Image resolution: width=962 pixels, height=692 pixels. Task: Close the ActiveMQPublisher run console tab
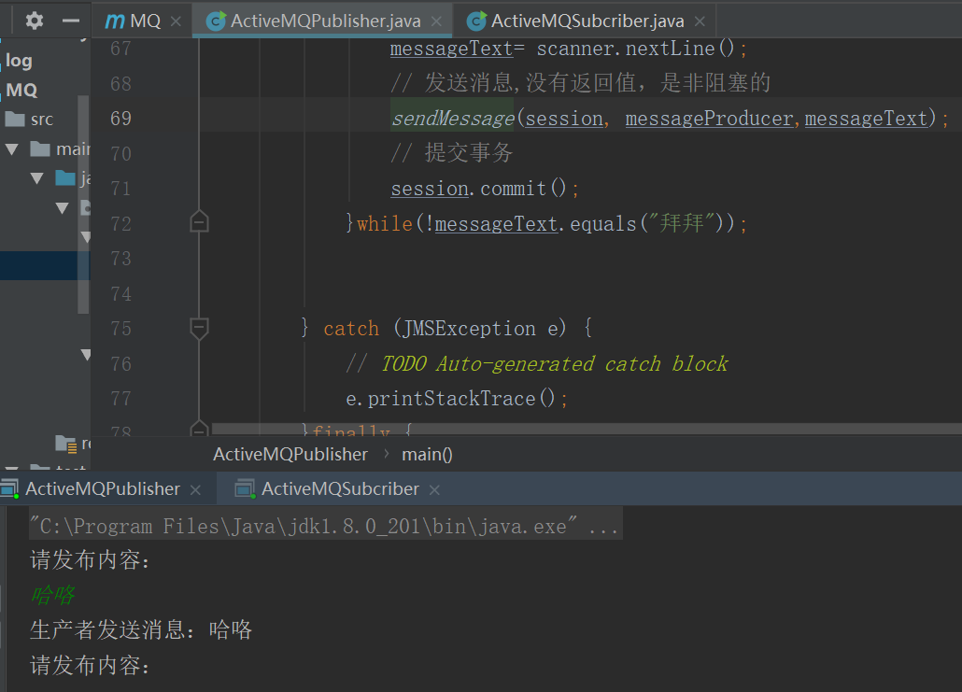pos(196,489)
